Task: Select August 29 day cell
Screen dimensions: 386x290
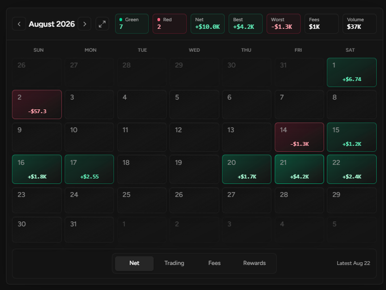Action: 352,200
